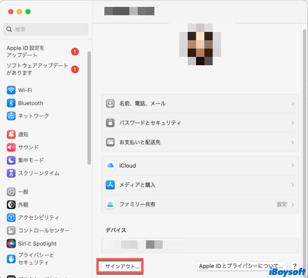Screen dimensions: 308x278
Task: Expand the 名前、電話、メール row chevron
Action: pos(293,103)
